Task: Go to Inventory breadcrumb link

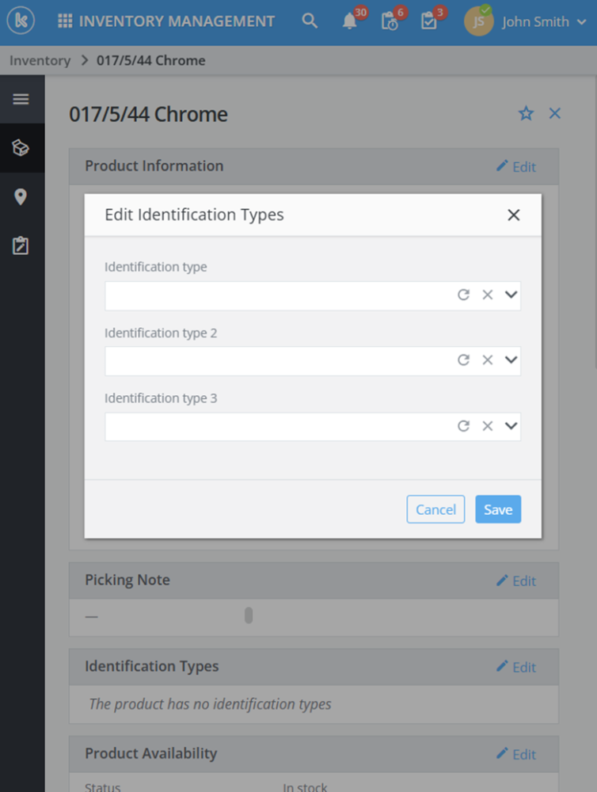Action: (40, 60)
